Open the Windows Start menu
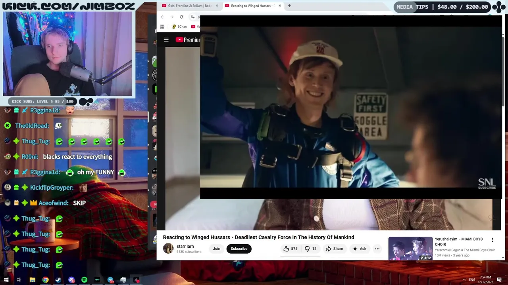 (6, 280)
